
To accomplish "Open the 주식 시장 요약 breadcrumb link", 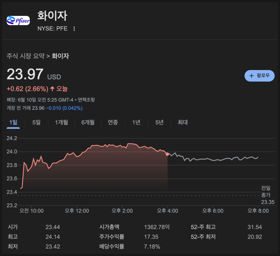I will (x=26, y=56).
